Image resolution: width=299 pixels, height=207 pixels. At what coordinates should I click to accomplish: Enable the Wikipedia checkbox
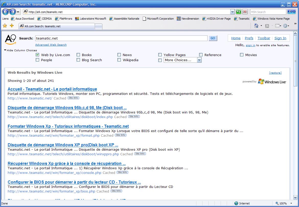pos(119,60)
